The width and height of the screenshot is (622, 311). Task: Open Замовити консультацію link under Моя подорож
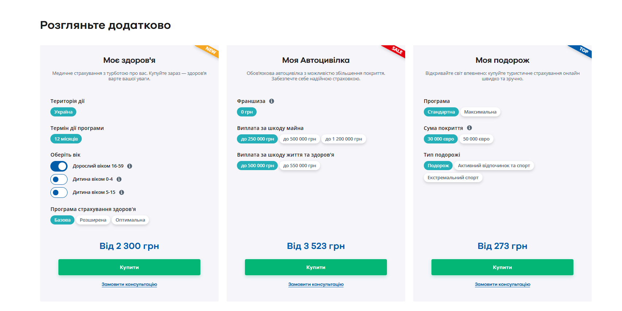point(502,284)
